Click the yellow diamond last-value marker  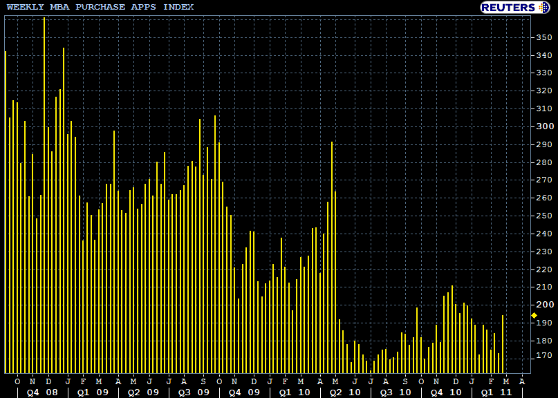[534, 316]
